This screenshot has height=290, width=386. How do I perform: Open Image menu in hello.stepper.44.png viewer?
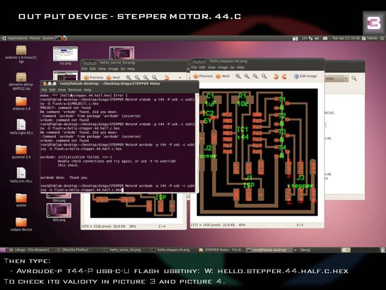click(x=222, y=67)
